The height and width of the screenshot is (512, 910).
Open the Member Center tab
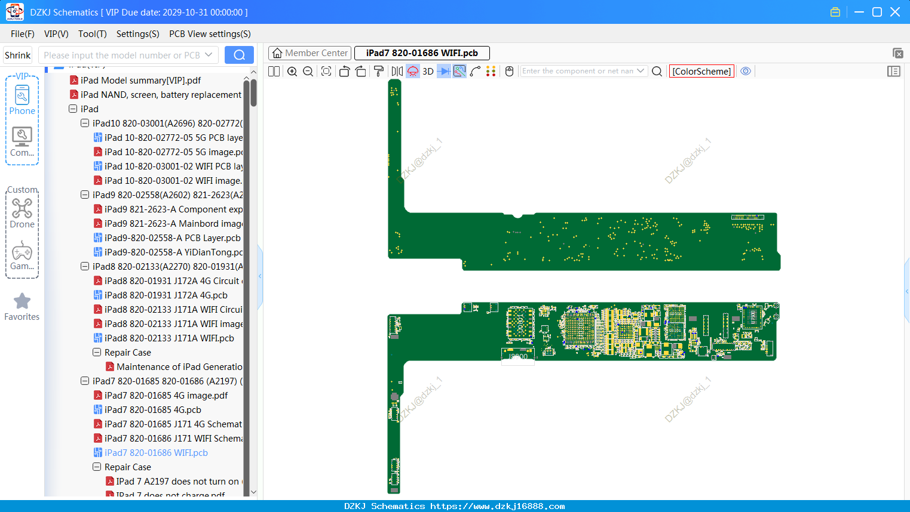point(310,53)
